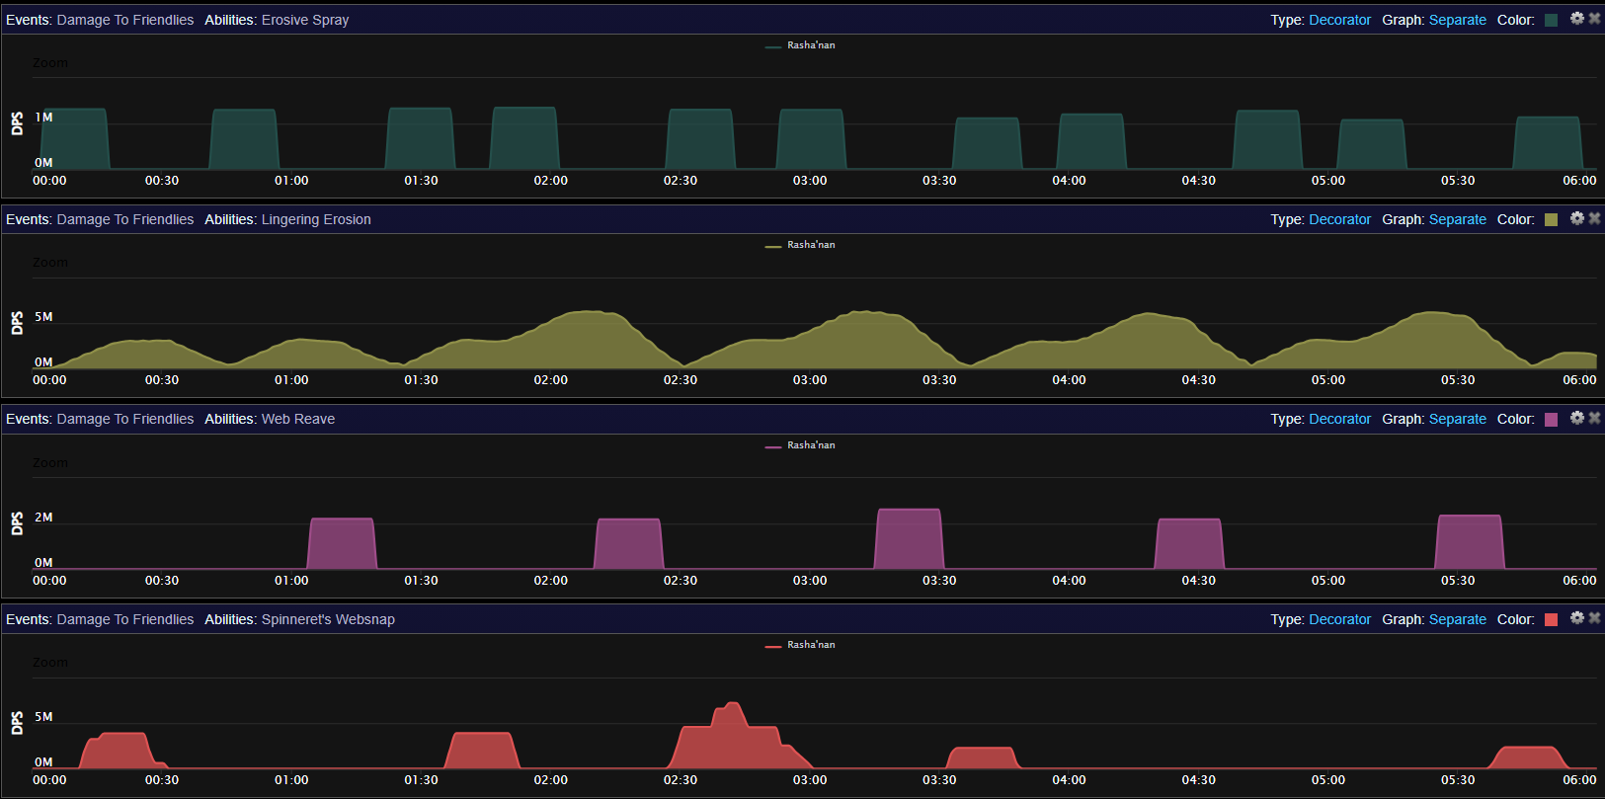Open settings gear for Lingering Erosion panel
Screen dimensions: 1605x799
tap(1577, 218)
